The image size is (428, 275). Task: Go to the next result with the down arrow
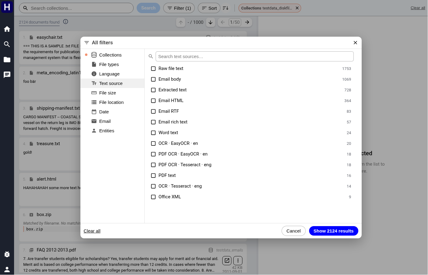pyautogui.click(x=211, y=22)
